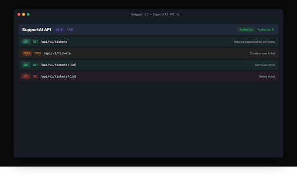
Task: Click the "Delete ticket" description
Action: click(267, 76)
